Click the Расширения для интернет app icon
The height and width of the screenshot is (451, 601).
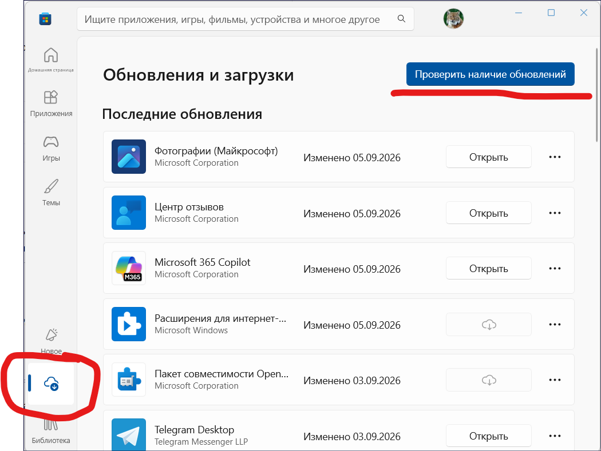tap(129, 324)
